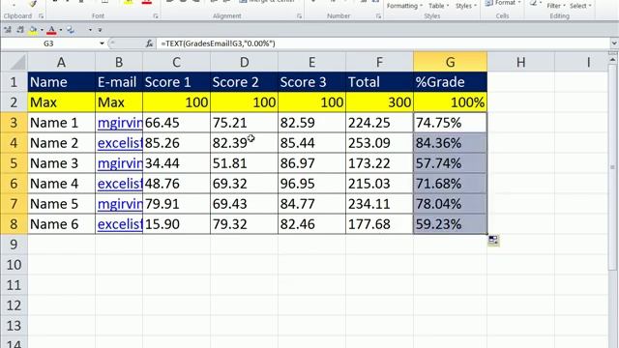Open the Find & Select dropdown
Screen dimensions: 619x348
pyautogui.click(x=580, y=6)
